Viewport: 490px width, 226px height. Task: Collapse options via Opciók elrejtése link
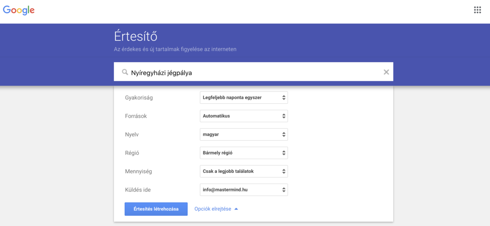[x=213, y=209]
